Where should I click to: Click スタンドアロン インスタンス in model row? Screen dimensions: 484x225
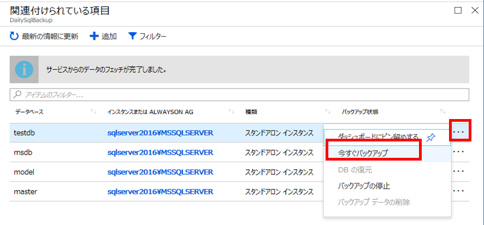pyautogui.click(x=279, y=172)
